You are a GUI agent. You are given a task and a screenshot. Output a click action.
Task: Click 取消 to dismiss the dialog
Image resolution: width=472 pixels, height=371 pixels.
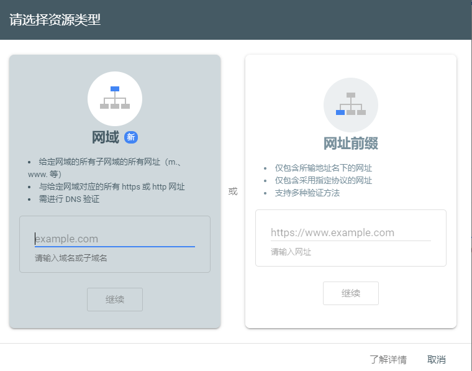click(x=436, y=359)
